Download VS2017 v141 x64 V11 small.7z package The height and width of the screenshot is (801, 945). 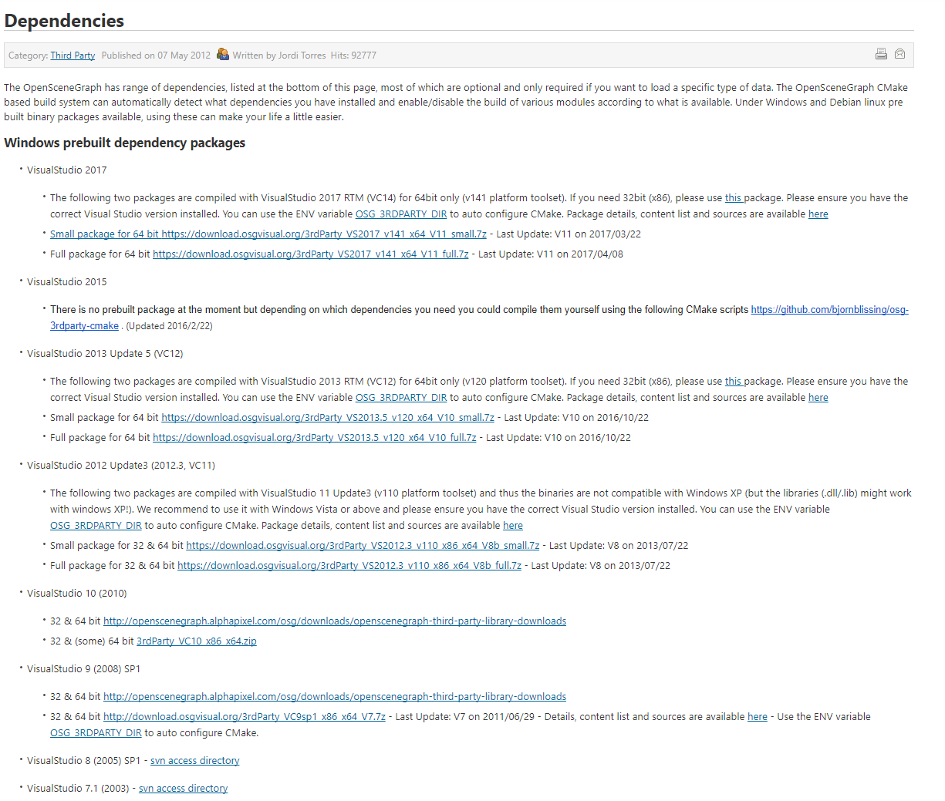click(x=268, y=234)
